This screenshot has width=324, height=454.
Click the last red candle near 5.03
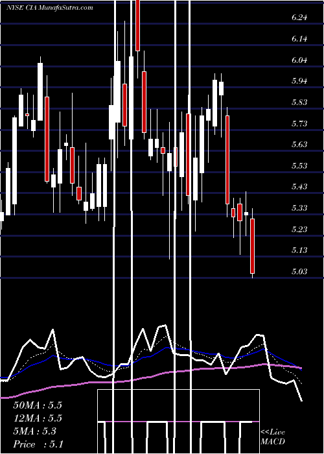click(x=253, y=246)
